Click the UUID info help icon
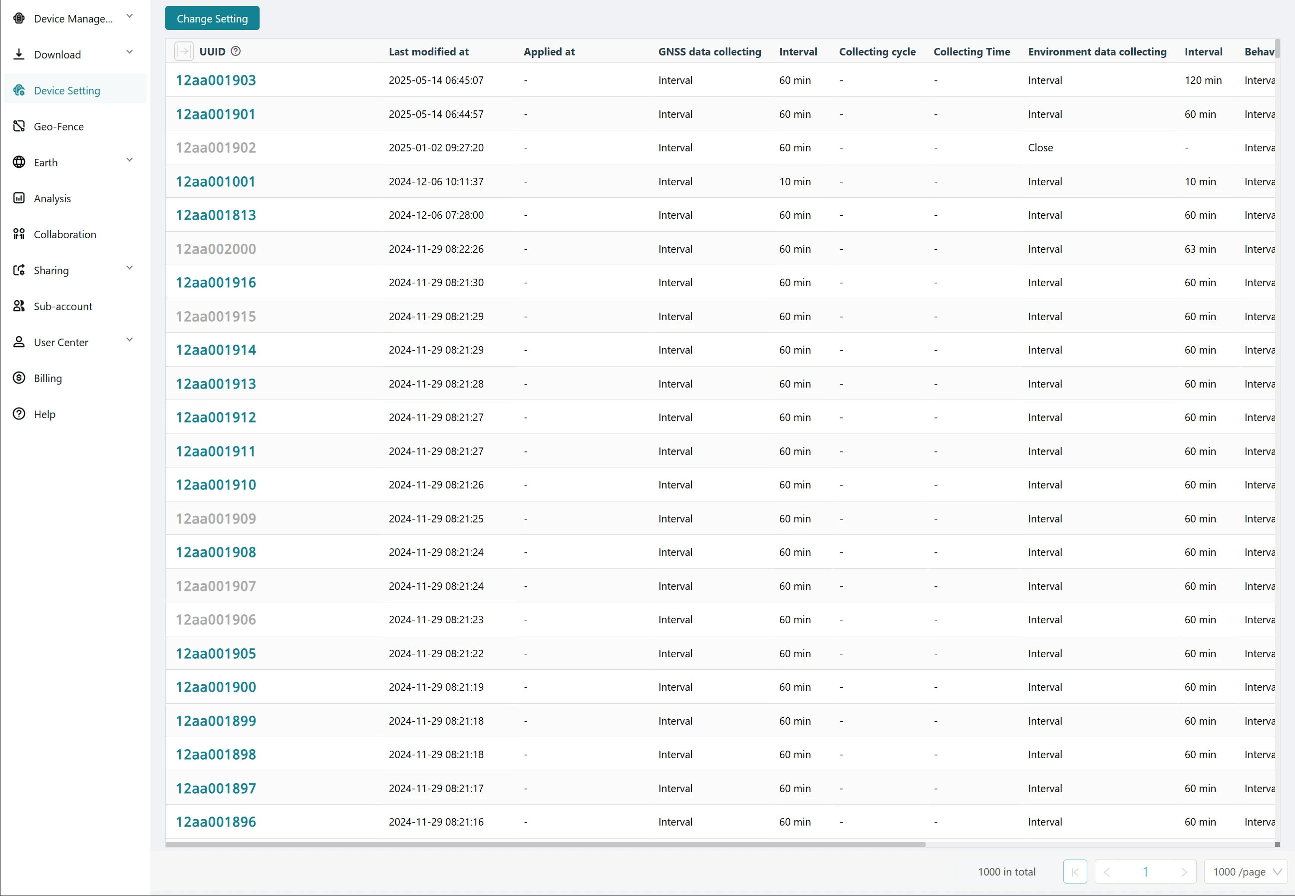1295x896 pixels. (236, 51)
